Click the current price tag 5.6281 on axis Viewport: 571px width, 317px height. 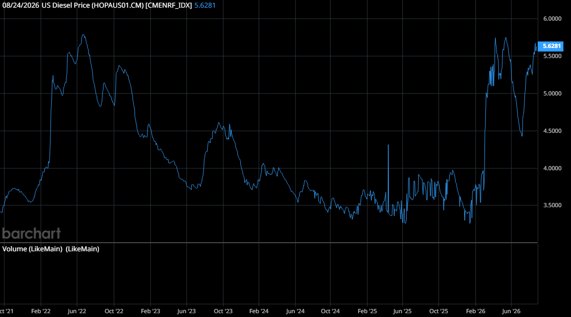tap(551, 46)
